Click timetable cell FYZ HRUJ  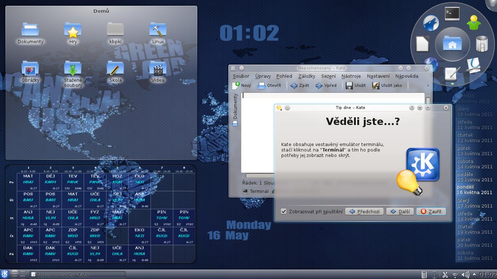[x=95, y=218]
